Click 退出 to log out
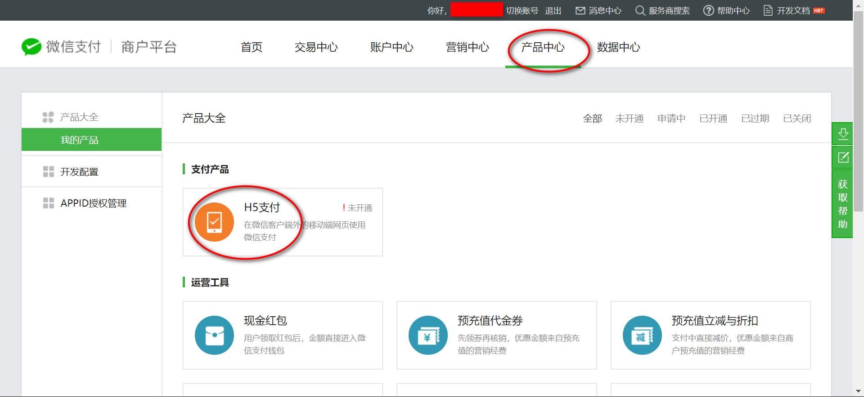The width and height of the screenshot is (864, 397). (x=553, y=10)
